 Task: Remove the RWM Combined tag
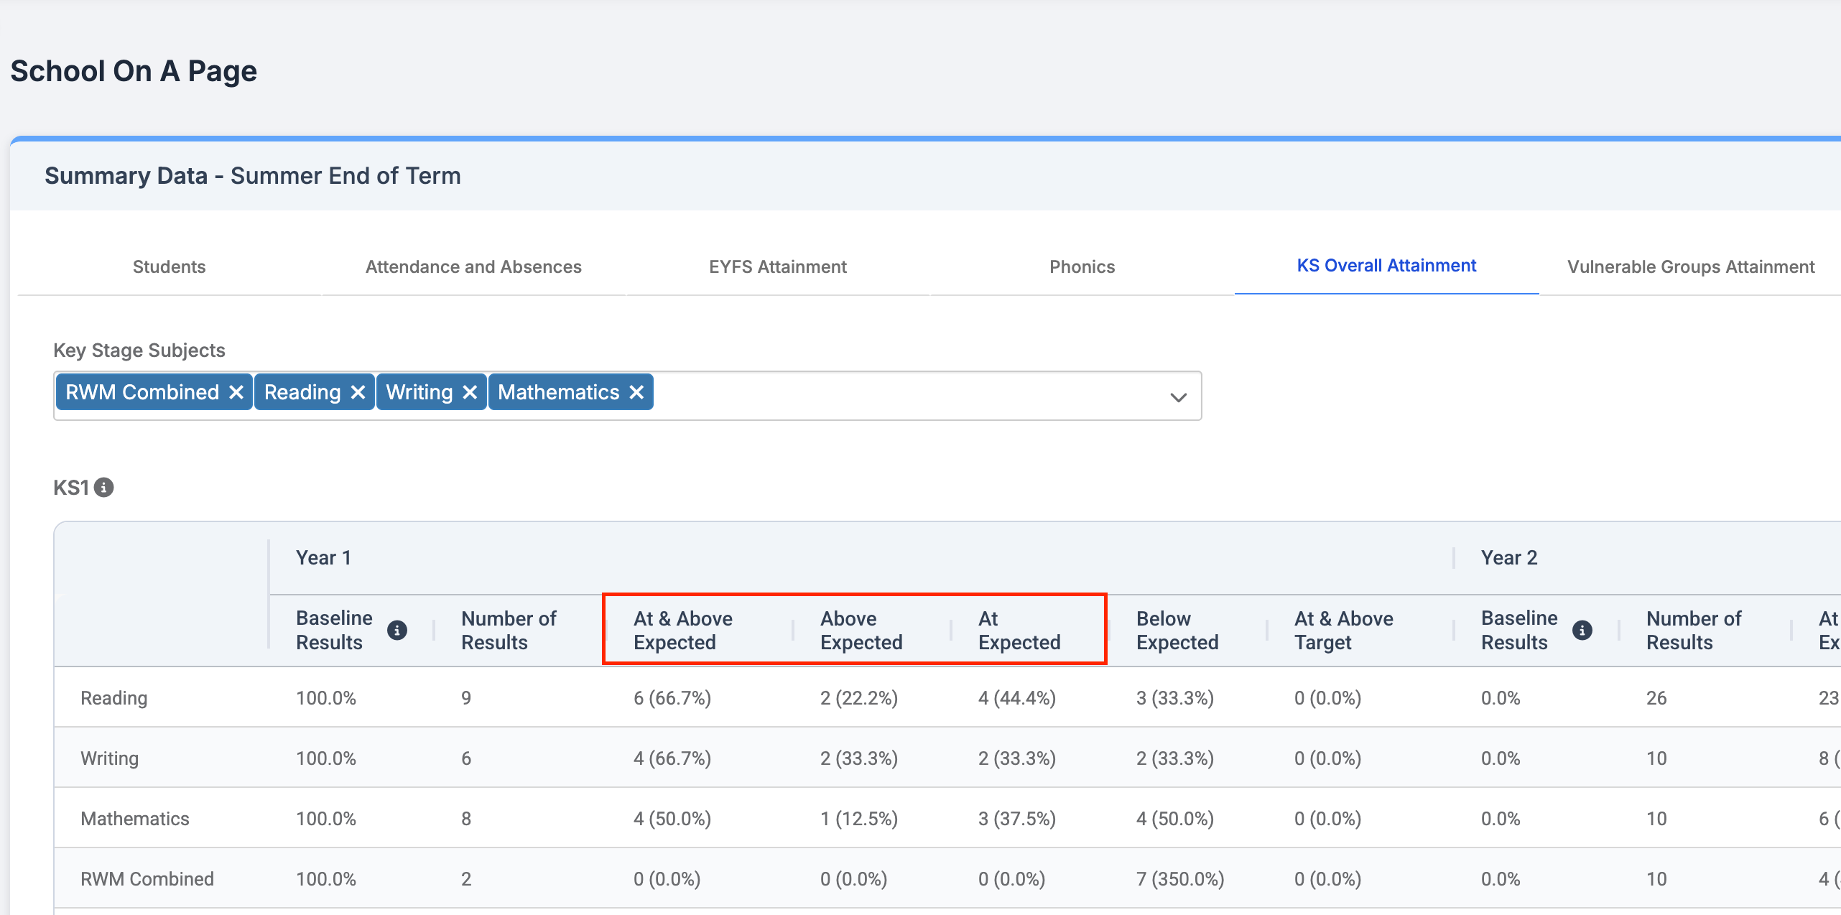pyautogui.click(x=236, y=392)
